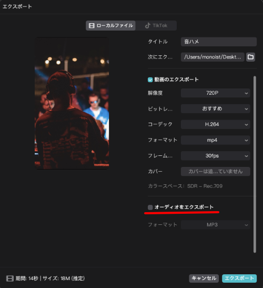Open the ビットレート おすすめ dropdown
This screenshot has width=263, height=288.
click(216, 109)
